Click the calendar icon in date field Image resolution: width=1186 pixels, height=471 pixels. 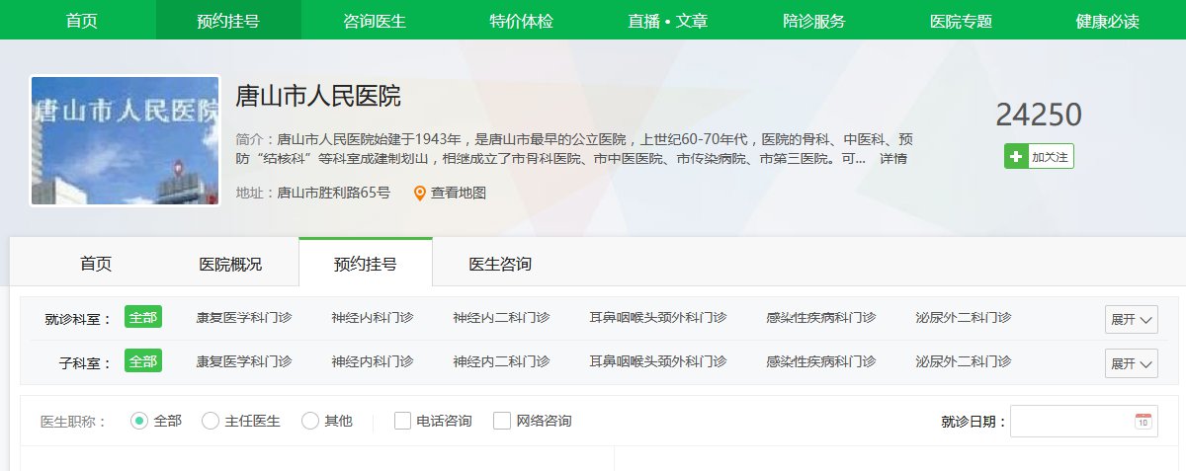1143,421
